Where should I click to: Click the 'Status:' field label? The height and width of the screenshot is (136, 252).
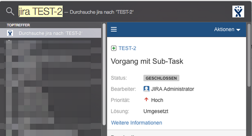pos(119,78)
